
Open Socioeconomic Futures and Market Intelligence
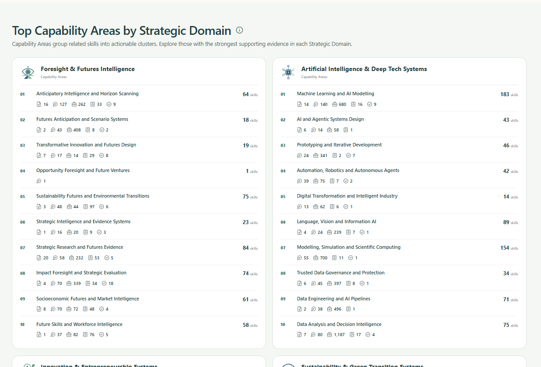pos(87,299)
